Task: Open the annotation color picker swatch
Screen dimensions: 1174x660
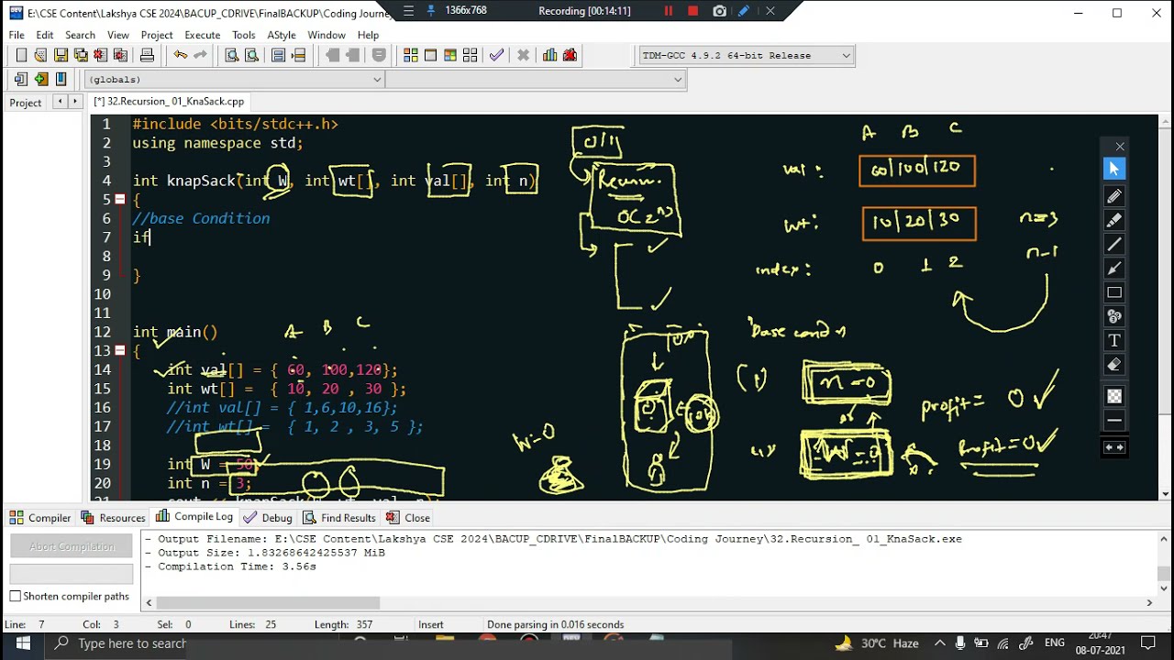Action: tap(1114, 396)
